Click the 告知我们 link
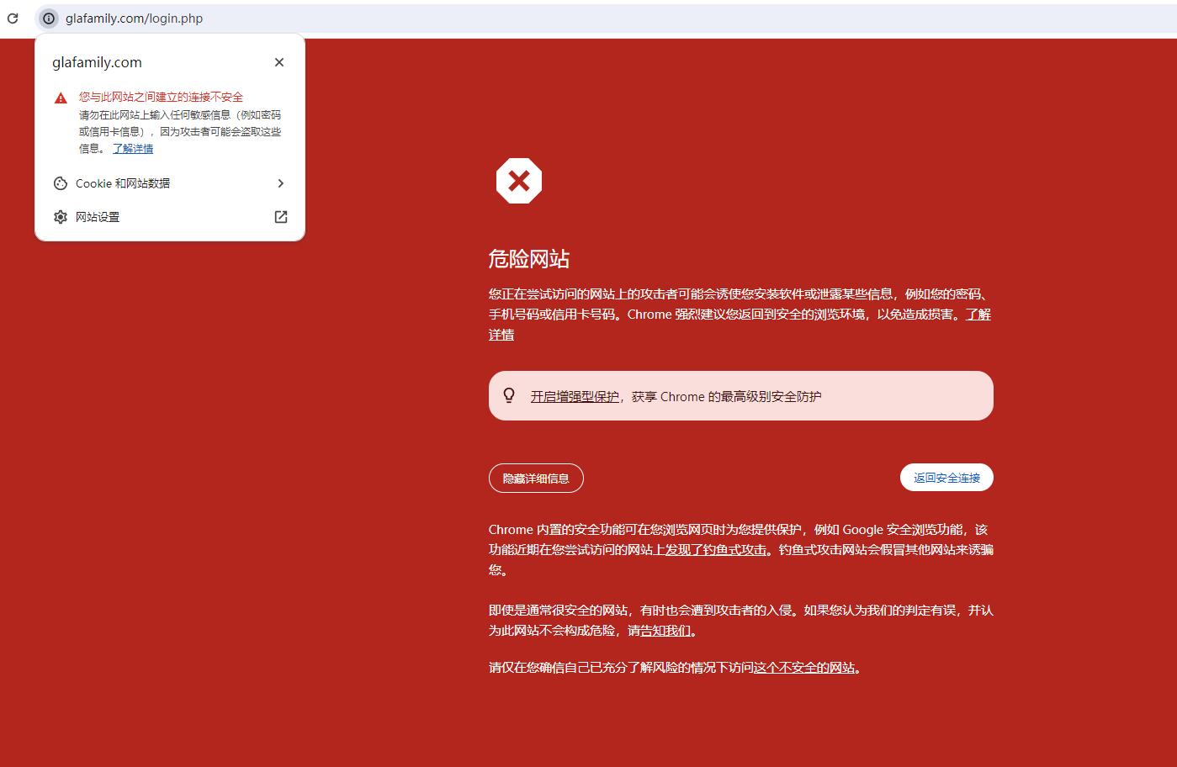 point(665,631)
